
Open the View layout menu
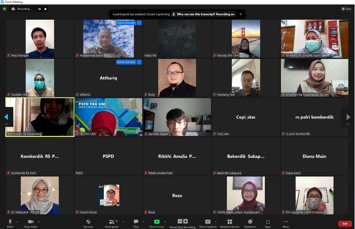coord(347,9)
